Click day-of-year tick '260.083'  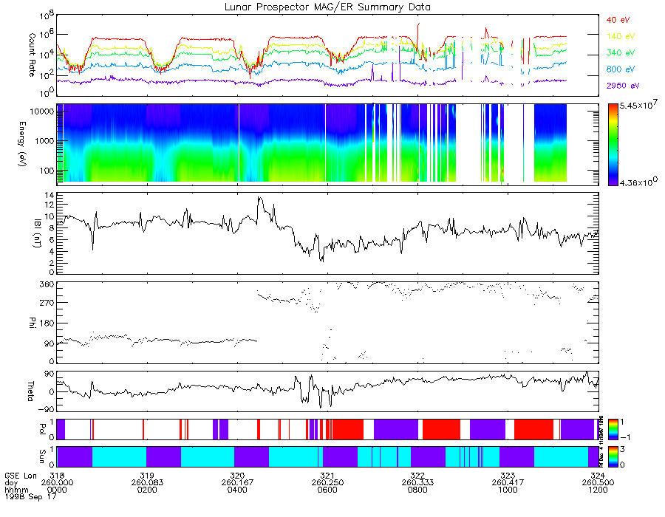[x=147, y=483]
